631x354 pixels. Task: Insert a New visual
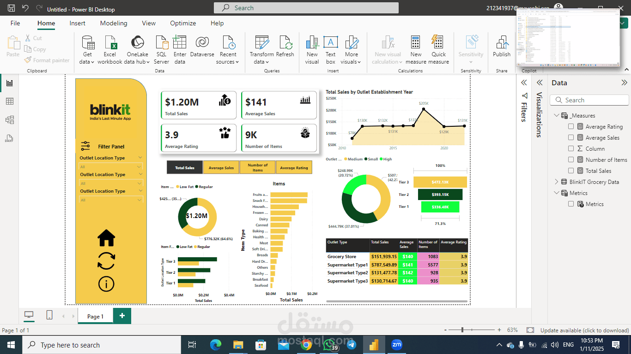[x=312, y=50]
